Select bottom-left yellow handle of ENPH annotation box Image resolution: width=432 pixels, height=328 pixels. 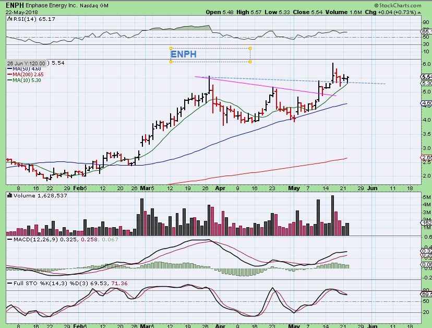171,62
